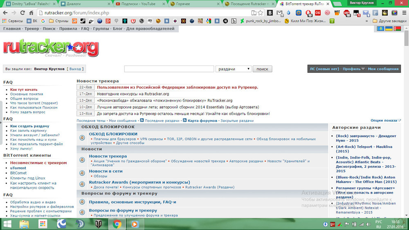Open Мои сообщения in dark header bar
Viewport: 409px width, 230px height.
click(x=383, y=69)
